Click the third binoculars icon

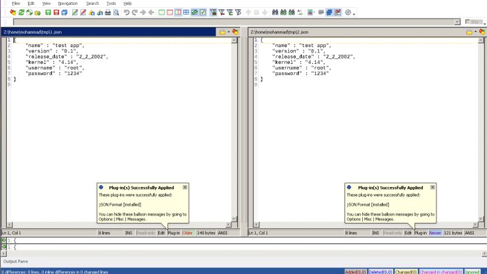[x=292, y=12]
